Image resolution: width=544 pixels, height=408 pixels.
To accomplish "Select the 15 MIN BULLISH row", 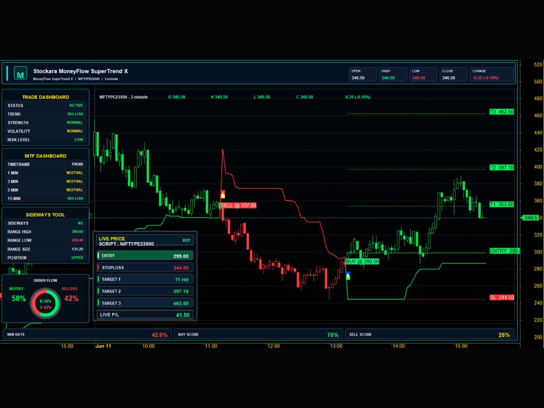I will (45, 198).
